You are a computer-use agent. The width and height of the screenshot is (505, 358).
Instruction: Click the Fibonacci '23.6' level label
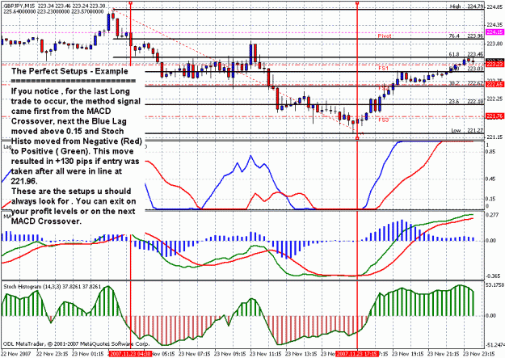(454, 102)
